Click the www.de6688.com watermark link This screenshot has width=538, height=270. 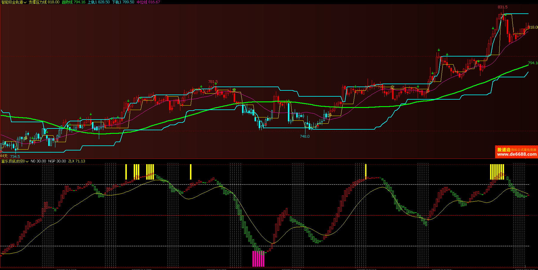pyautogui.click(x=517, y=154)
